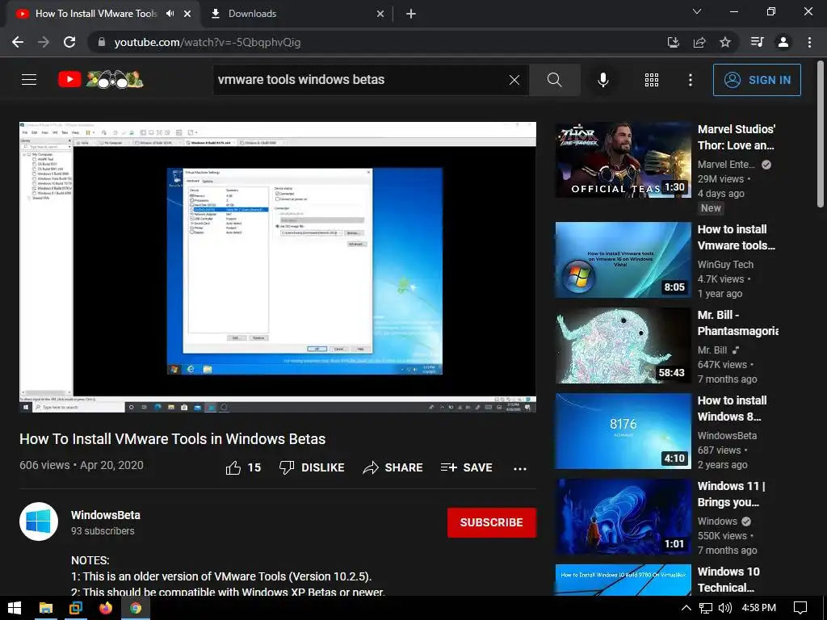The image size is (827, 620).
Task: Click the 15 likes count
Action: (254, 467)
